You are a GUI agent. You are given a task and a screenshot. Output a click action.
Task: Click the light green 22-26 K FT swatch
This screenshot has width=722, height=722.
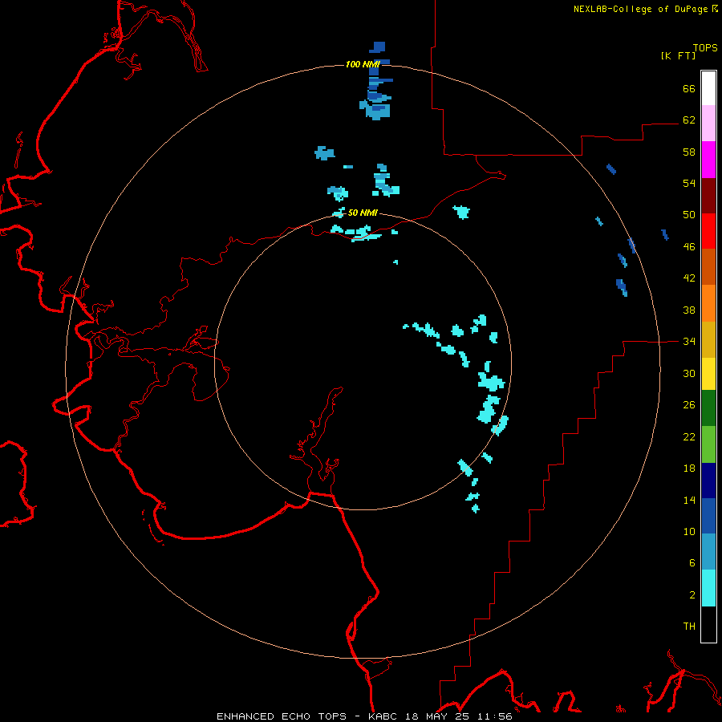[708, 444]
